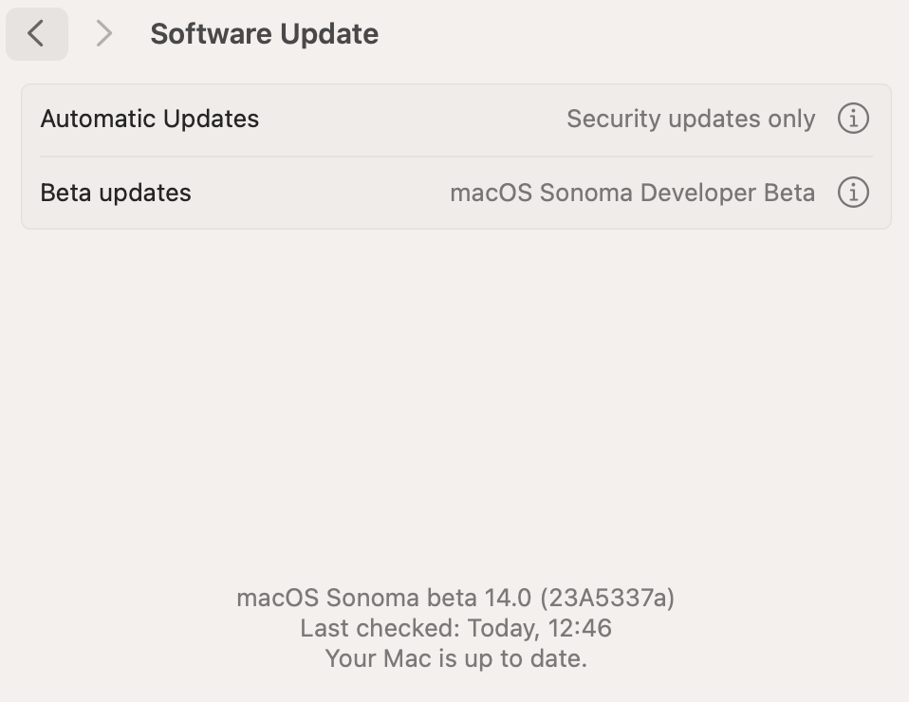Click the words "Developer Beta" in Beta row

728,193
